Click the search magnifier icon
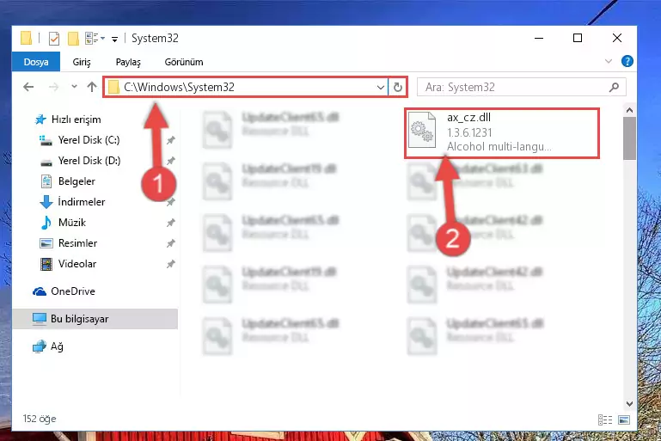The image size is (661, 441). [x=615, y=88]
